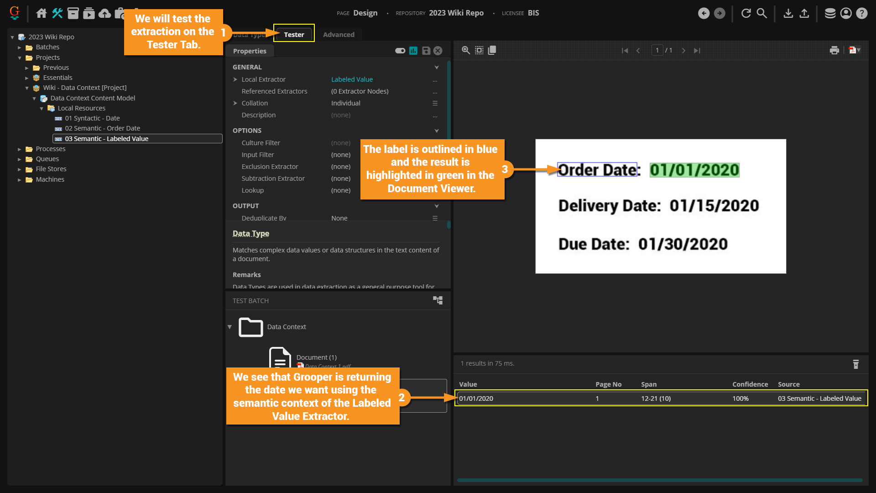The height and width of the screenshot is (493, 876).
Task: Toggle fit-to-selection icon in viewer toolbar
Action: pos(479,50)
